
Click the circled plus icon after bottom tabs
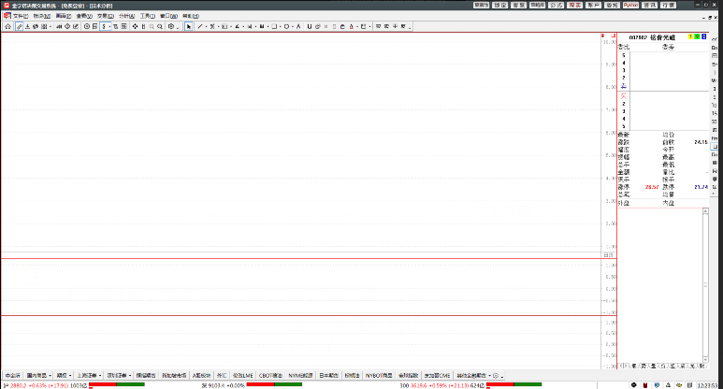pos(496,376)
